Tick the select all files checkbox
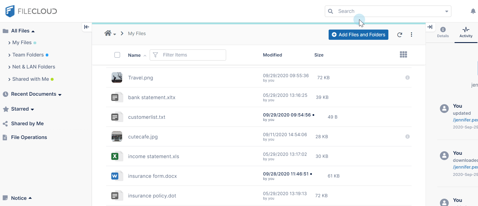 pos(117,55)
